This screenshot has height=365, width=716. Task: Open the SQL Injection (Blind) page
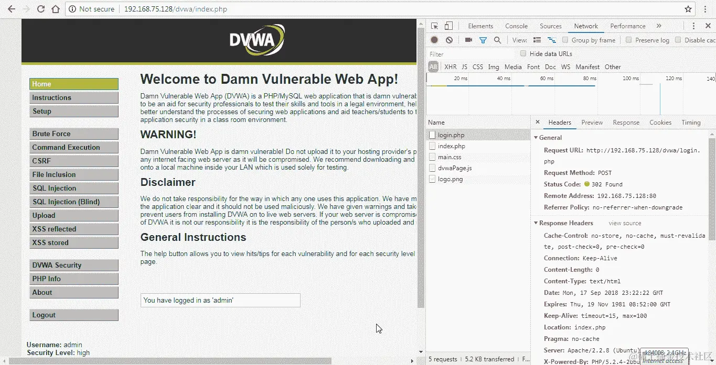coord(74,202)
